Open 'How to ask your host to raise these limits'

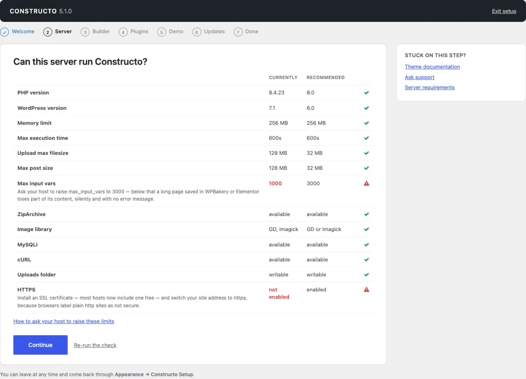coord(64,321)
